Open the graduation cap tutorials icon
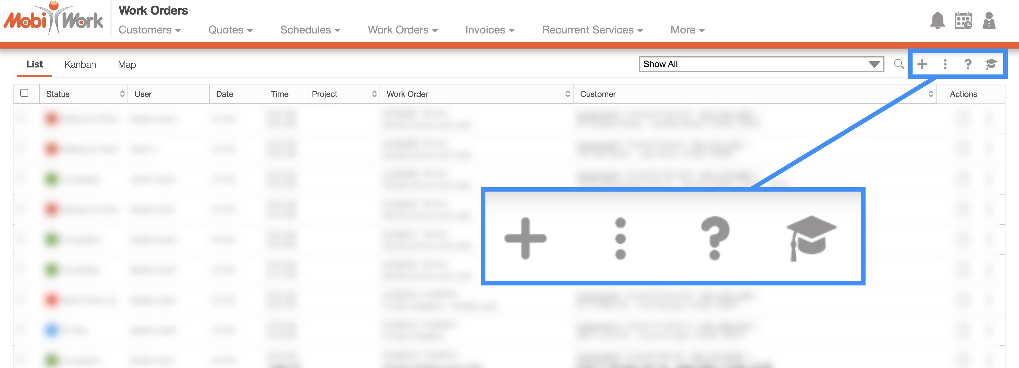The width and height of the screenshot is (1019, 368). point(991,64)
